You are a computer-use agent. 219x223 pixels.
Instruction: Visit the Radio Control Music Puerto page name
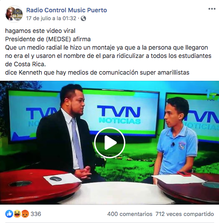(x=67, y=10)
